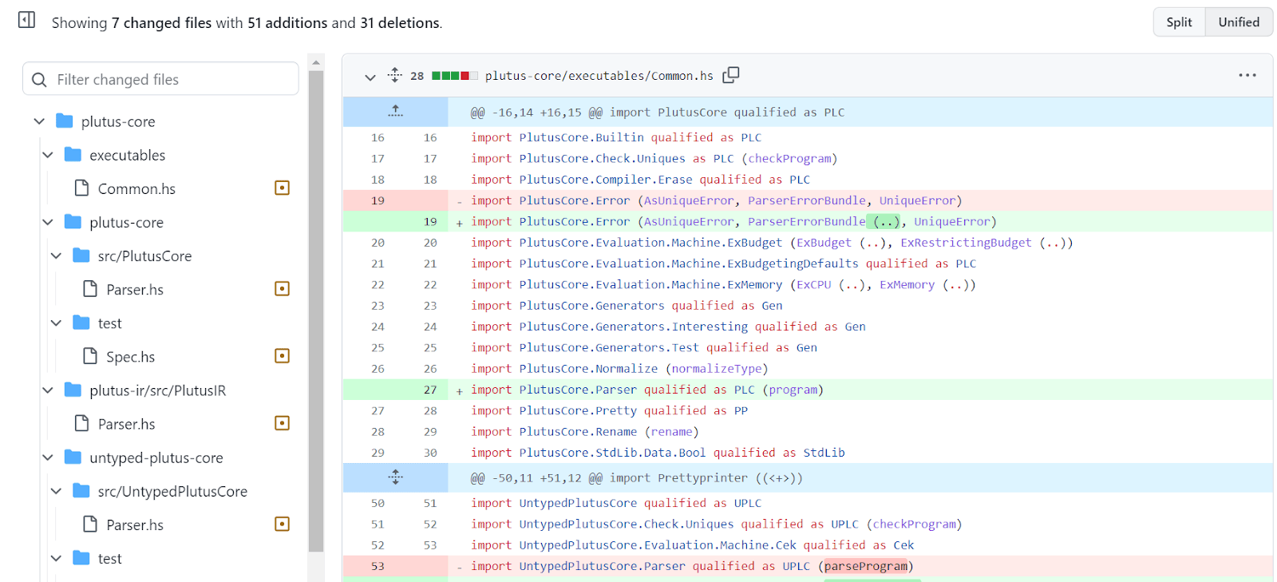Viewport: 1277px width, 582px height.
Task: Expand hidden lines between 30 and 51
Action: coord(395,477)
